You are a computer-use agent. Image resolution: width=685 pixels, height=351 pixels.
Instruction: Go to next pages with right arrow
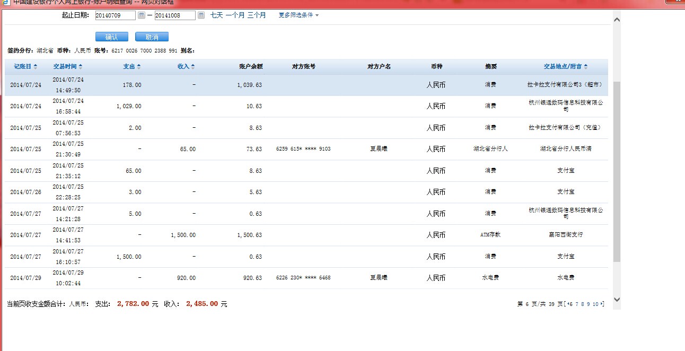pos(602,304)
